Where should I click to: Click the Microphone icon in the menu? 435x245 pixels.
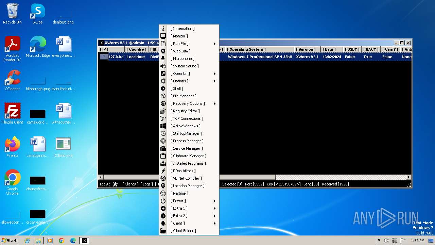pyautogui.click(x=163, y=59)
